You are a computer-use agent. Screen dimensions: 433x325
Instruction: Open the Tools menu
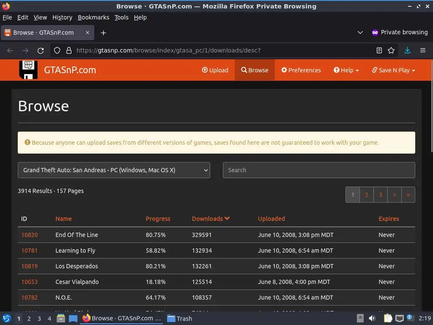pyautogui.click(x=121, y=17)
